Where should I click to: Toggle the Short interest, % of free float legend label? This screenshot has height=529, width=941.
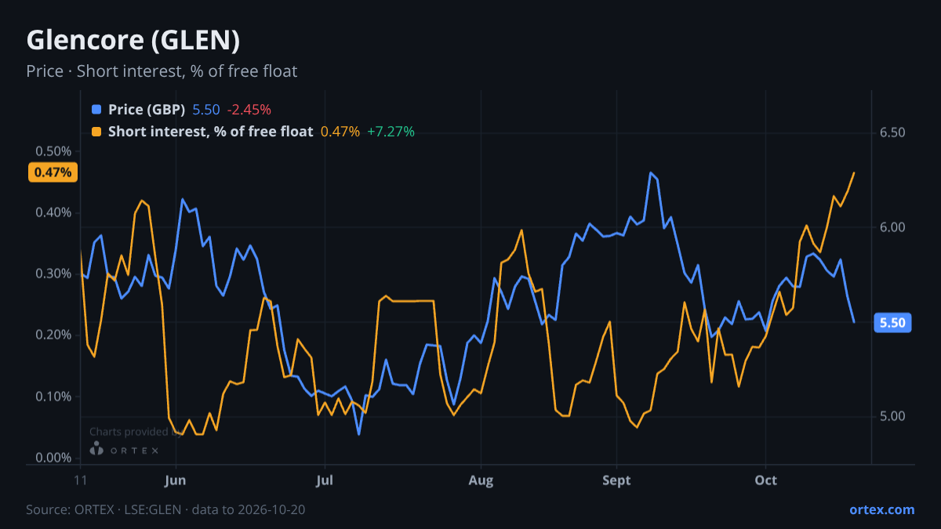click(210, 132)
